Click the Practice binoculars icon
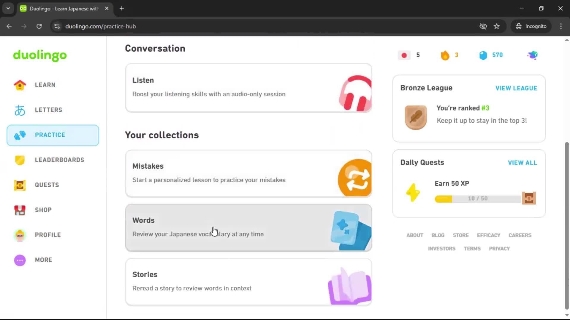Screen dimensions: 570x320 click(x=20, y=135)
